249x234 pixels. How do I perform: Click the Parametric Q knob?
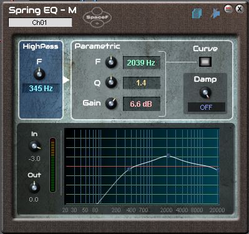click(x=111, y=82)
